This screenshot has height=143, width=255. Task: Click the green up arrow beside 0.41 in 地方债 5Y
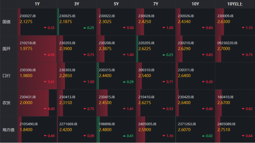click(x=124, y=136)
